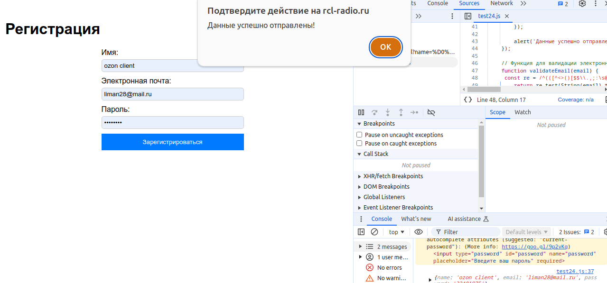Screen dimensions: 607x283
Task: Click the console Filter input field
Action: tap(470, 232)
